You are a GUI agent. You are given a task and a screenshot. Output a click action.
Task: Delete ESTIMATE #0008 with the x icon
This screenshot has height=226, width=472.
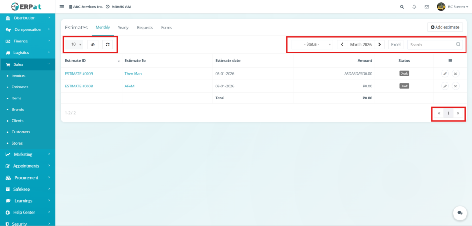[x=455, y=86]
